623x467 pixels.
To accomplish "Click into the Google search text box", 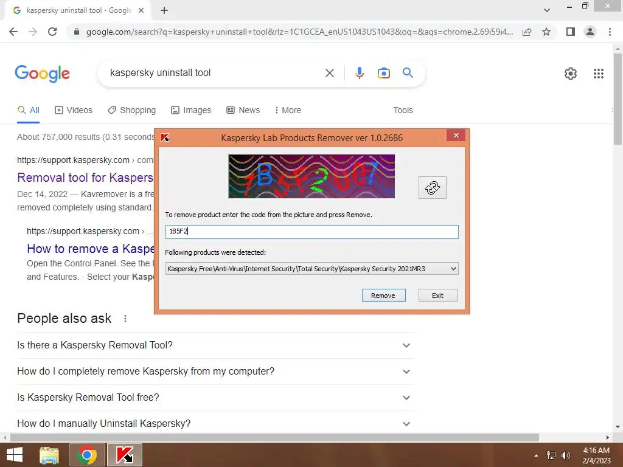I will (215, 73).
